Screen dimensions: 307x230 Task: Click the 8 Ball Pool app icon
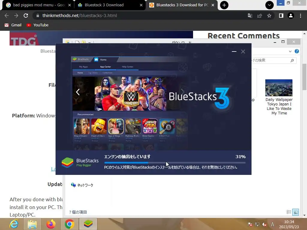point(167,126)
